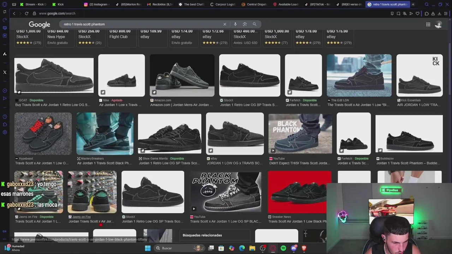Open the Extensions cube in sidebar
This screenshot has width=452, height=254.
5,125
